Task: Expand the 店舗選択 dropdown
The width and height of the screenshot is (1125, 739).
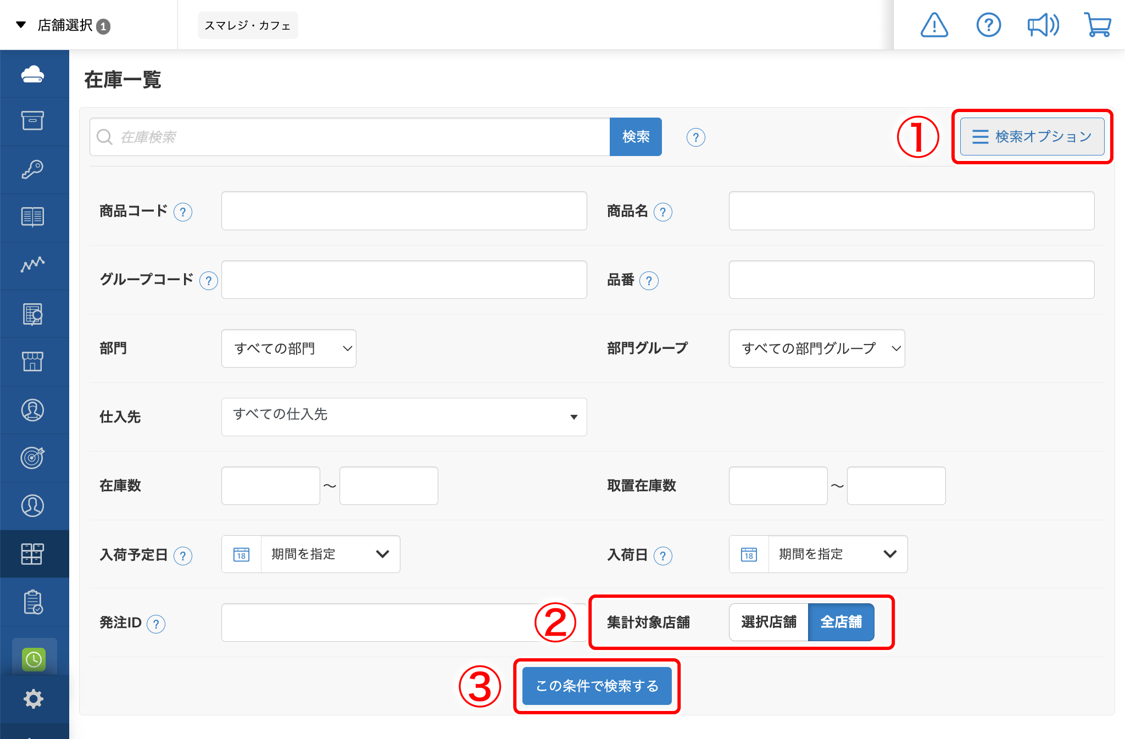Action: pyautogui.click(x=63, y=25)
